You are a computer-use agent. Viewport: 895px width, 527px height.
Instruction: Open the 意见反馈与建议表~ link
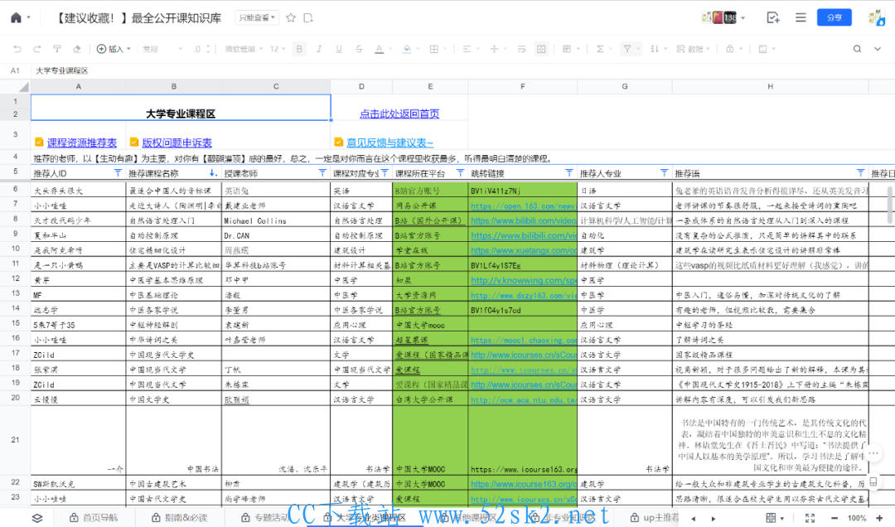click(389, 143)
